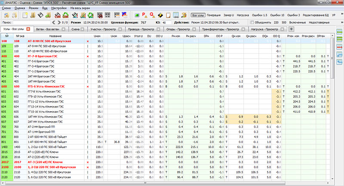The height and width of the screenshot is (186, 344).
Task: Click the small green rectangle toolbar icon
Action: (137, 15)
